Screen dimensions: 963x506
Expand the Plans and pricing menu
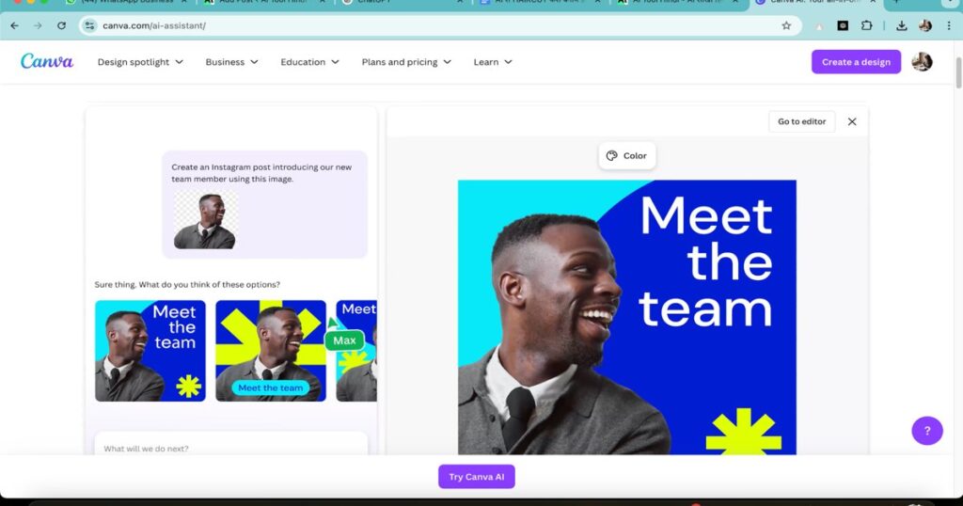point(406,62)
